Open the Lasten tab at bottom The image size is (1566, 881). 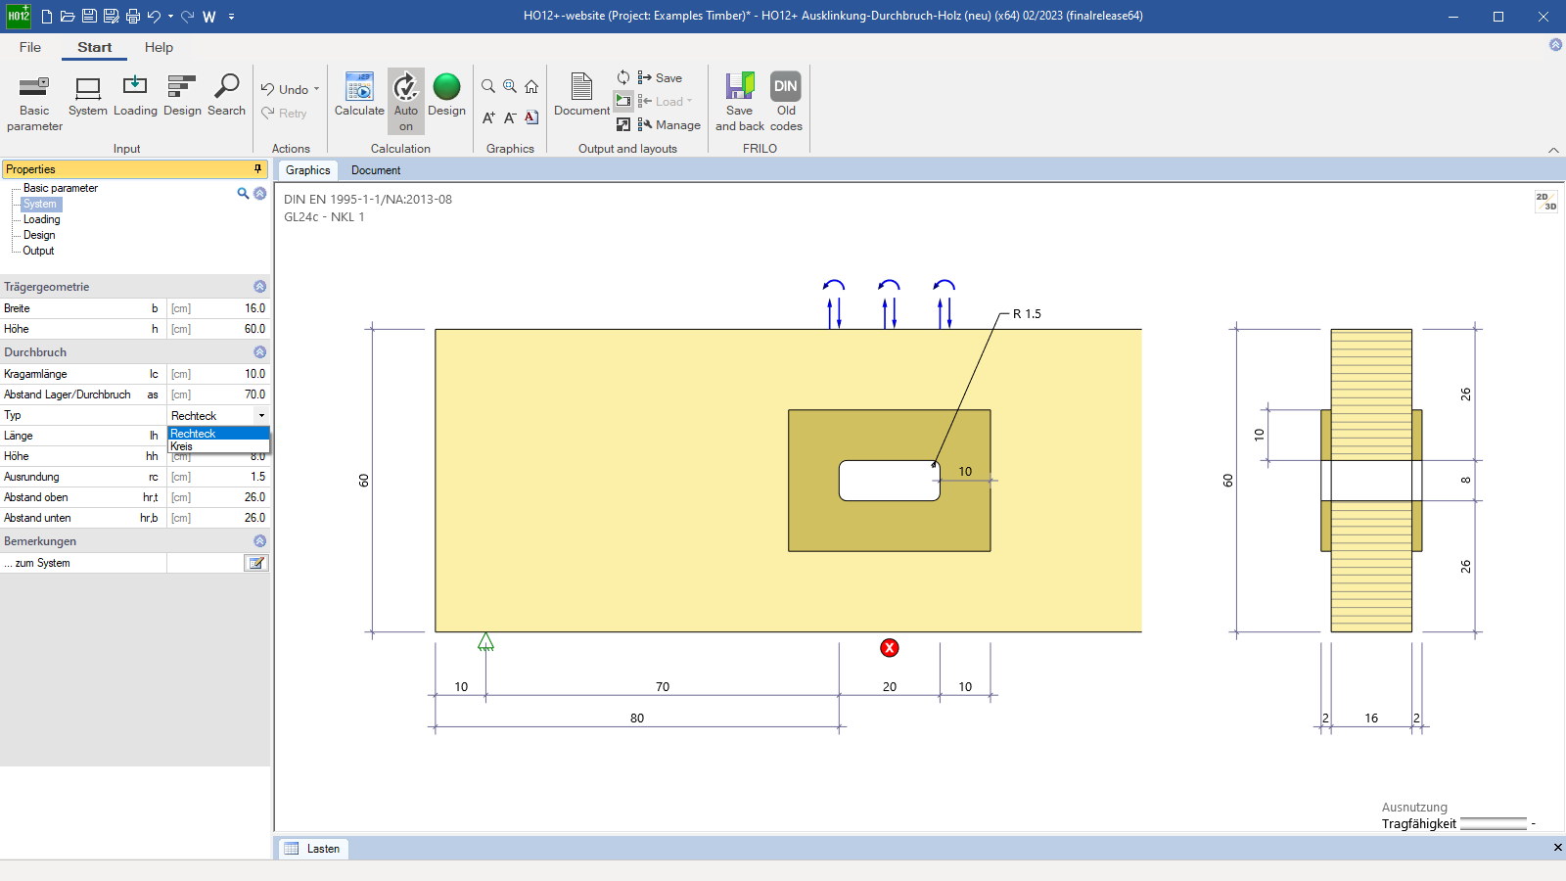[x=314, y=849]
